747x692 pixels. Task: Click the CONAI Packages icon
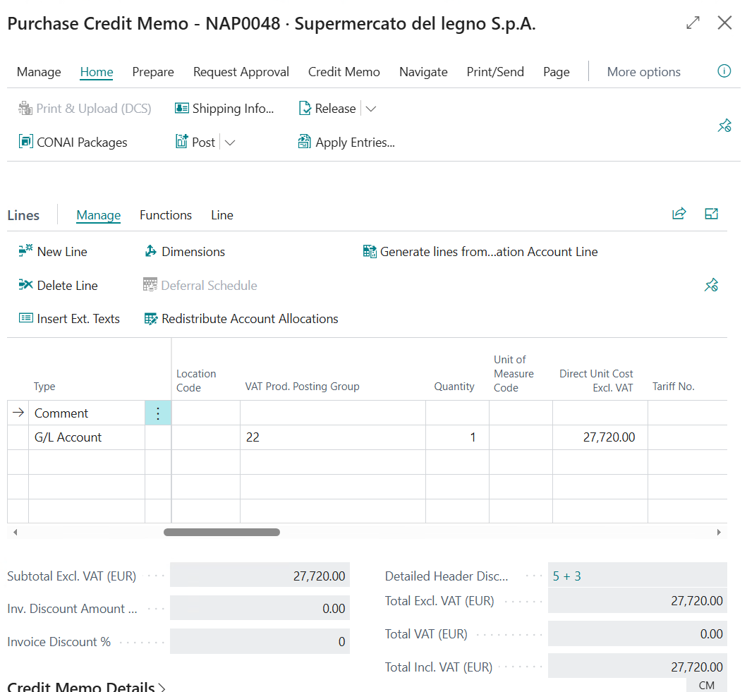26,142
